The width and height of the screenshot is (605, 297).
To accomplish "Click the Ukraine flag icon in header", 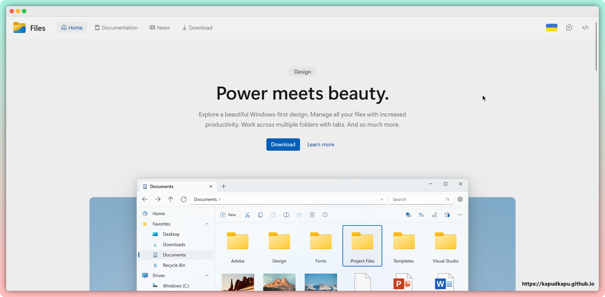I will click(552, 28).
